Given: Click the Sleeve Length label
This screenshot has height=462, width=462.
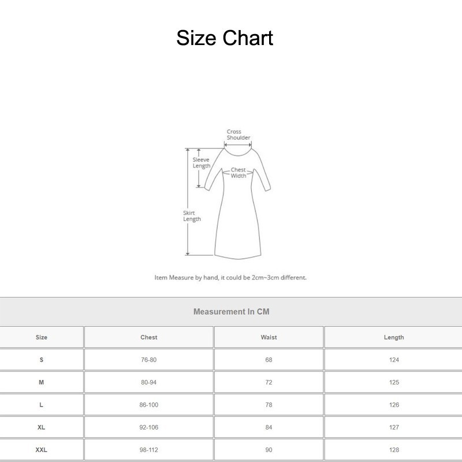Looking at the screenshot, I should pyautogui.click(x=201, y=163).
